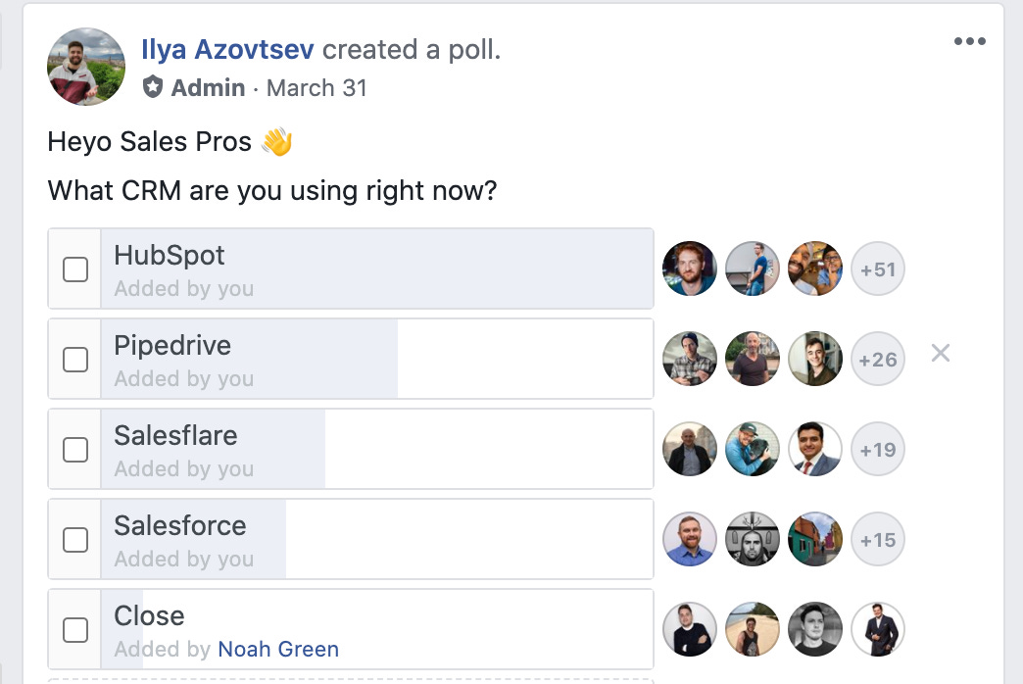Expand the +26 Pipedrive voters list
The image size is (1023, 684).
(878, 359)
